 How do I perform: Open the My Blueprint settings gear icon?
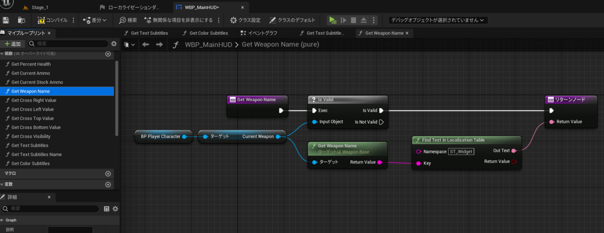tap(114, 44)
